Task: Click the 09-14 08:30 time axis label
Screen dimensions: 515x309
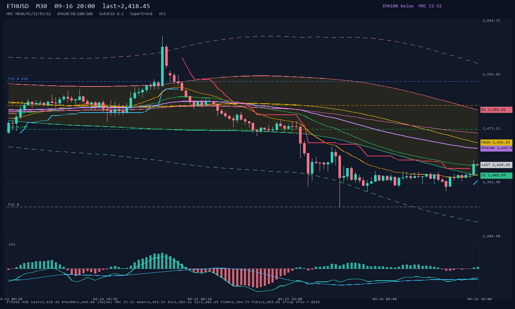Action: [10, 299]
